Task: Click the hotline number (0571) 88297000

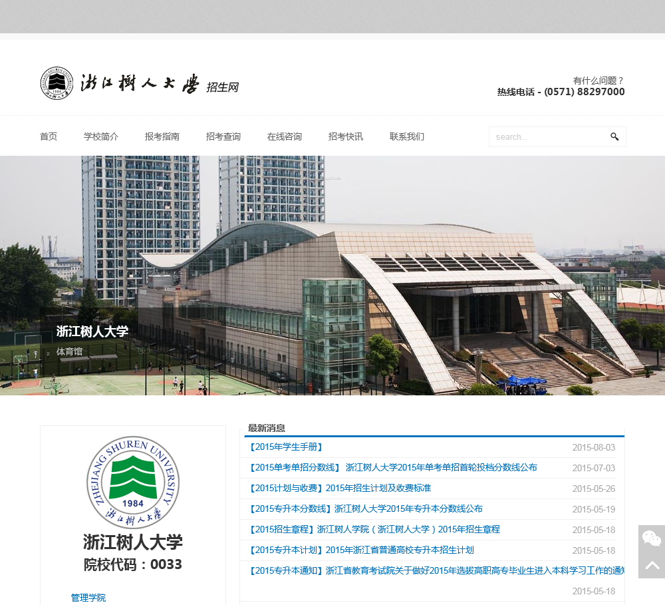Action: (x=585, y=92)
